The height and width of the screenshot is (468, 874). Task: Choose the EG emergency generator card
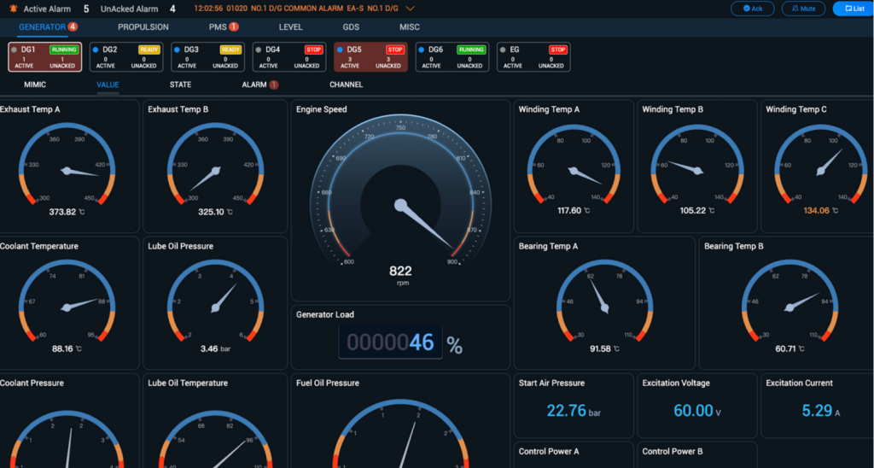(534, 57)
